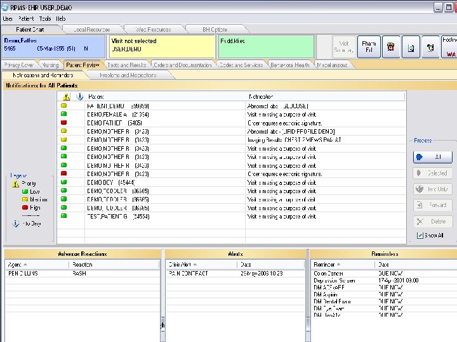
Task: Select the PAIN CONTRACT alert row
Action: [235, 274]
